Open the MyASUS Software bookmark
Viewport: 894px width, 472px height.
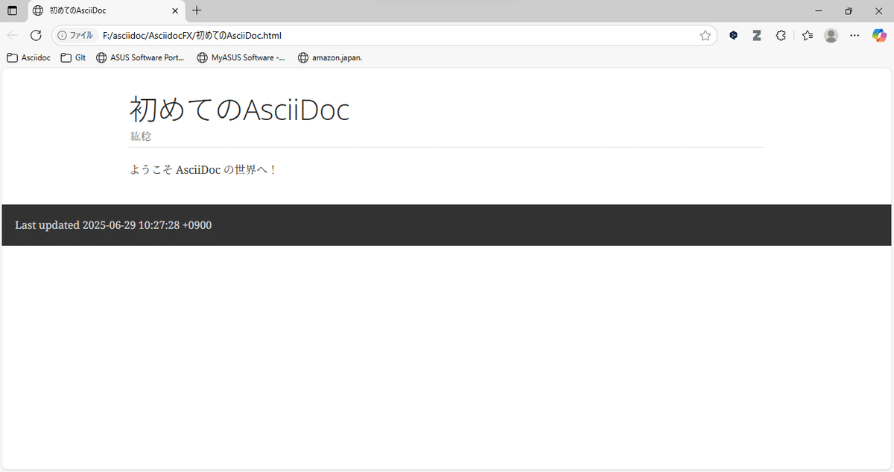point(241,57)
